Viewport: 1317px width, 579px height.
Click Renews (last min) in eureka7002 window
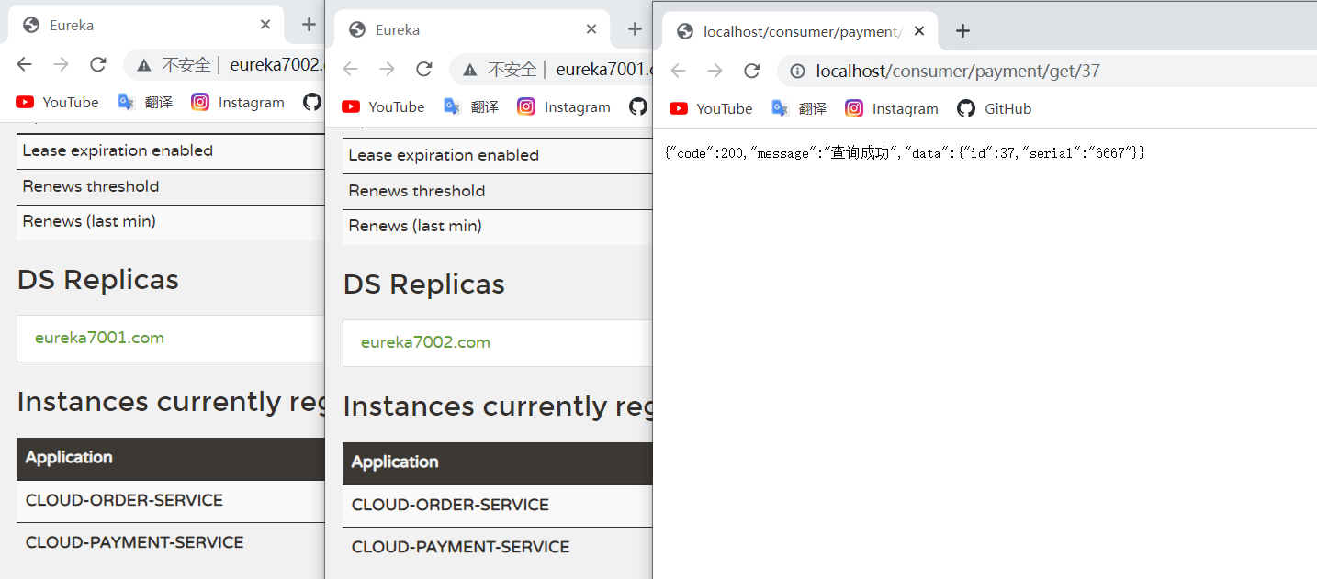(89, 221)
